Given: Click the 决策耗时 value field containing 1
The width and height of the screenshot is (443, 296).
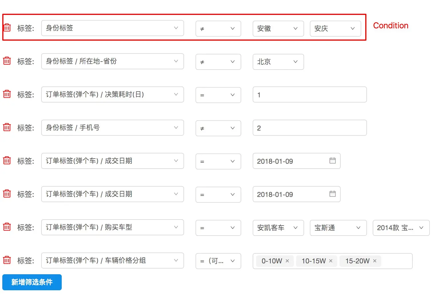Looking at the screenshot, I should click(x=310, y=95).
